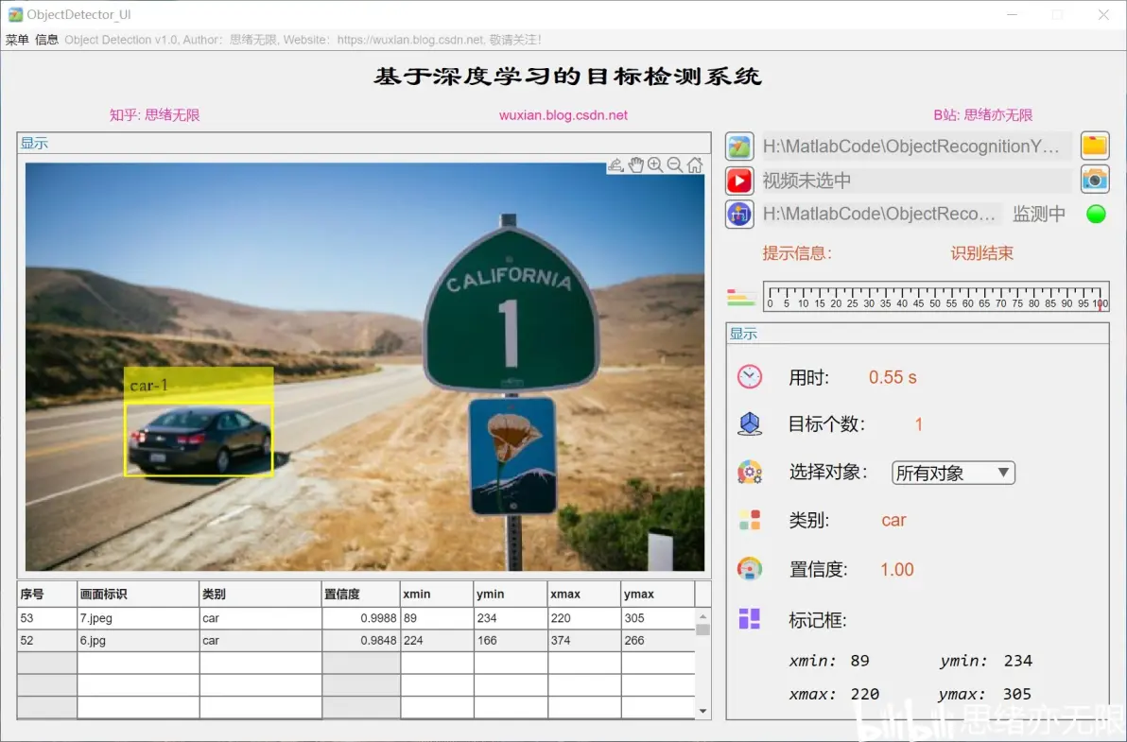This screenshot has height=742, width=1127.
Task: Click the xmin column header
Action: (x=437, y=594)
